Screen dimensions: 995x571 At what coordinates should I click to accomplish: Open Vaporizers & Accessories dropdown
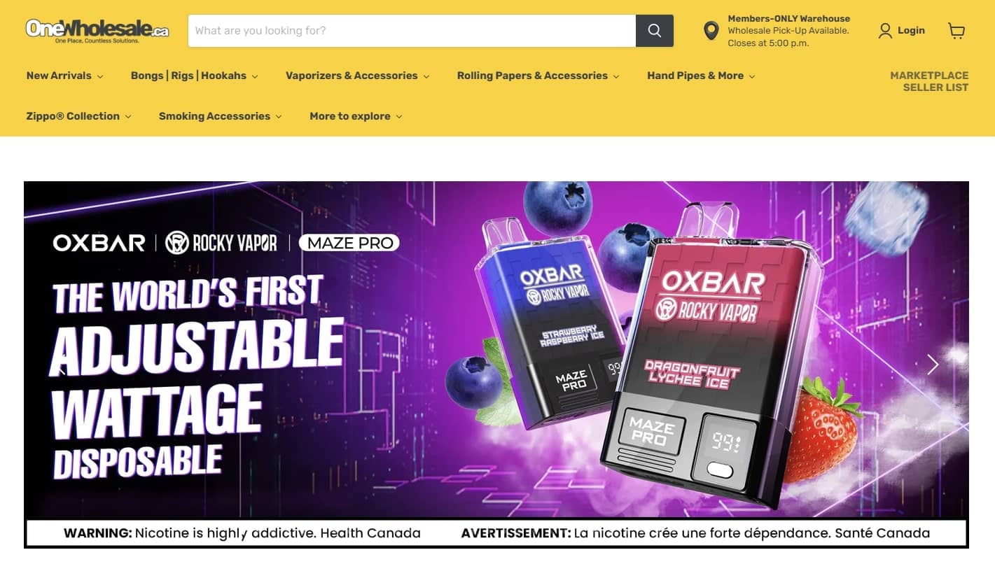tap(358, 76)
